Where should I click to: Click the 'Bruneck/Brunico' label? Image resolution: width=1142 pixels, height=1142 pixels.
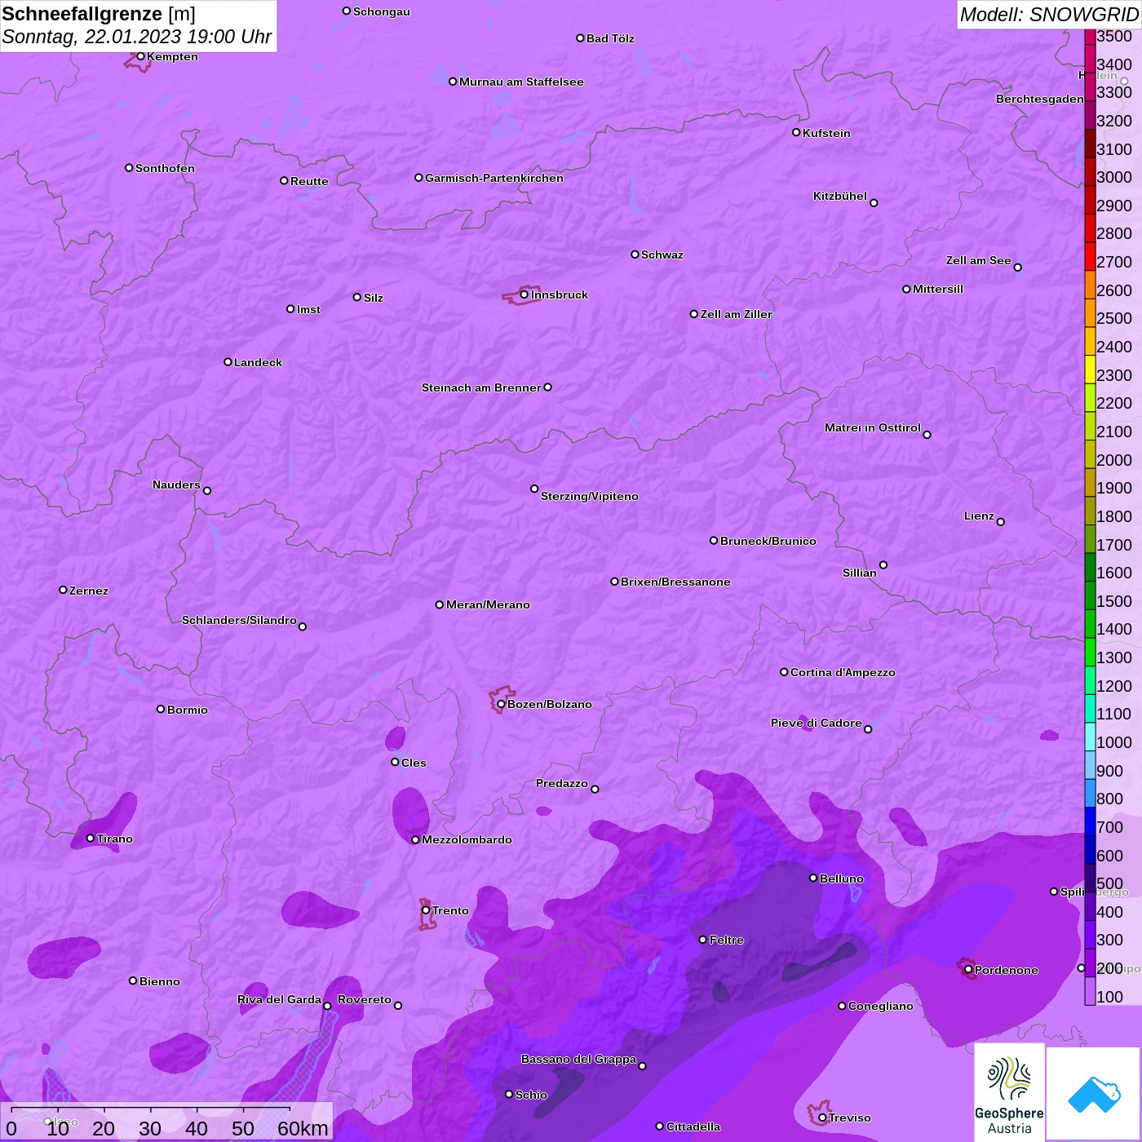tap(768, 541)
